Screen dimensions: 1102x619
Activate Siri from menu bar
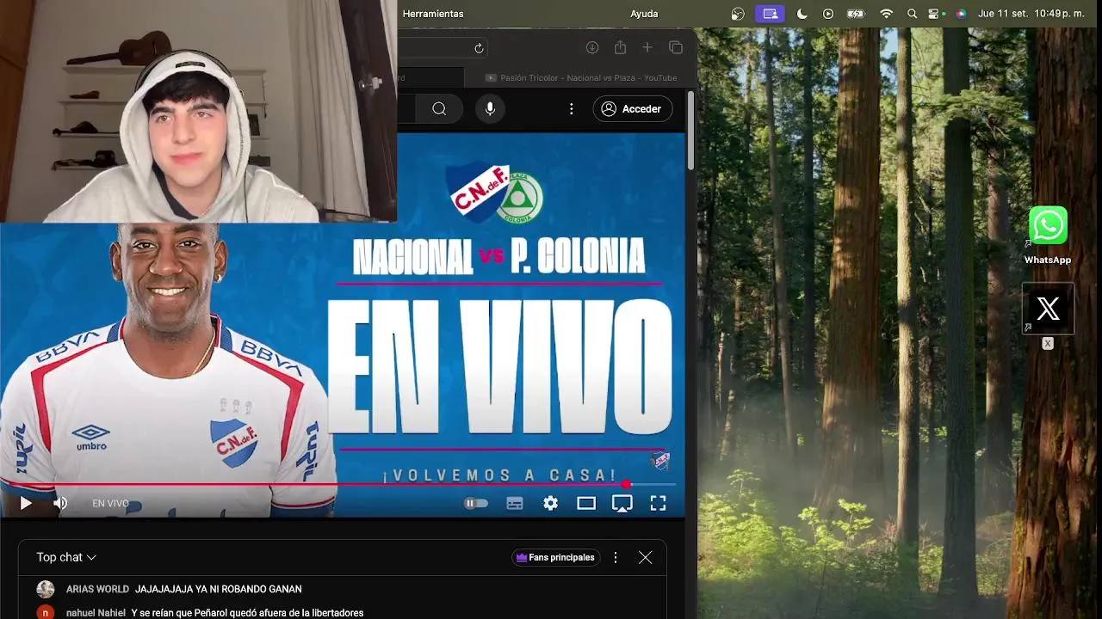(961, 14)
